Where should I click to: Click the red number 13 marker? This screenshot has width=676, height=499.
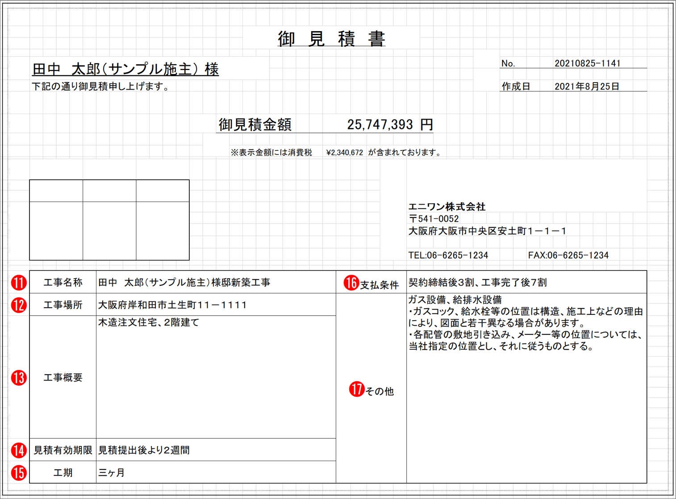pyautogui.click(x=19, y=378)
